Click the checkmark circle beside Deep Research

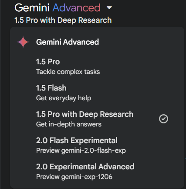(163, 119)
